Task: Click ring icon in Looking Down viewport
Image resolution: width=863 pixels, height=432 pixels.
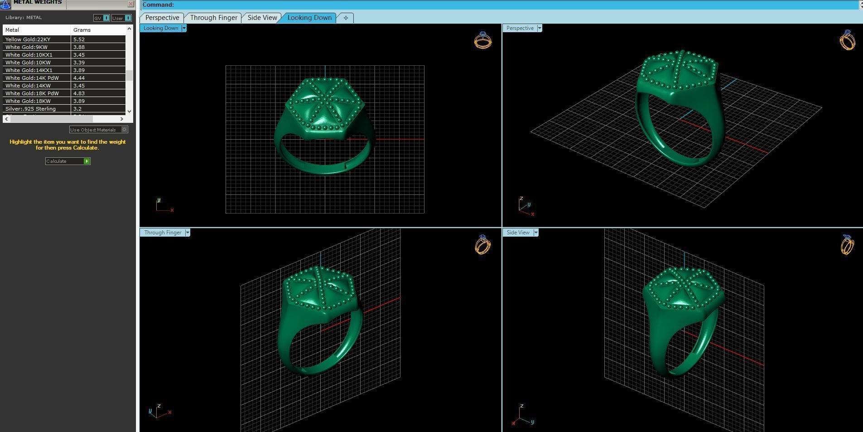Action: tap(483, 40)
